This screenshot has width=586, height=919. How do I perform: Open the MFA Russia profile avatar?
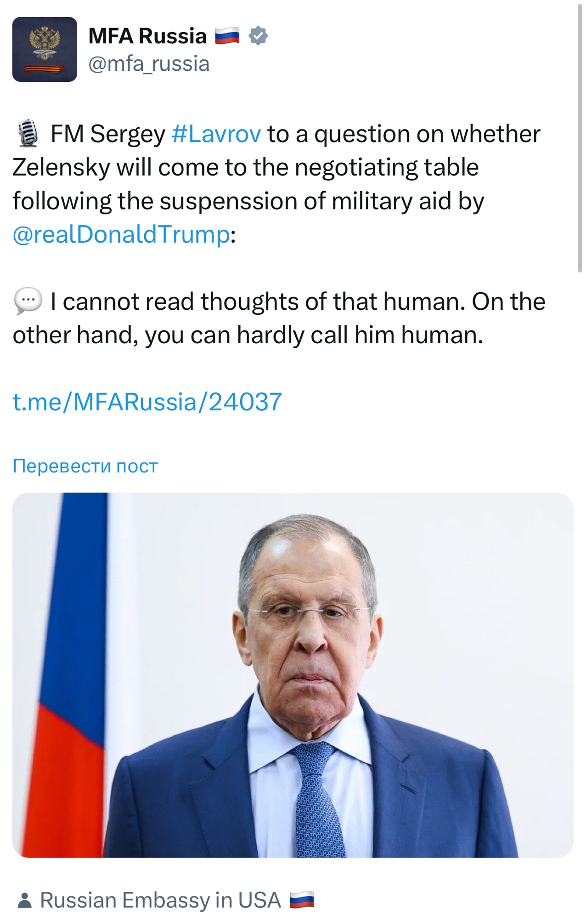(45, 49)
